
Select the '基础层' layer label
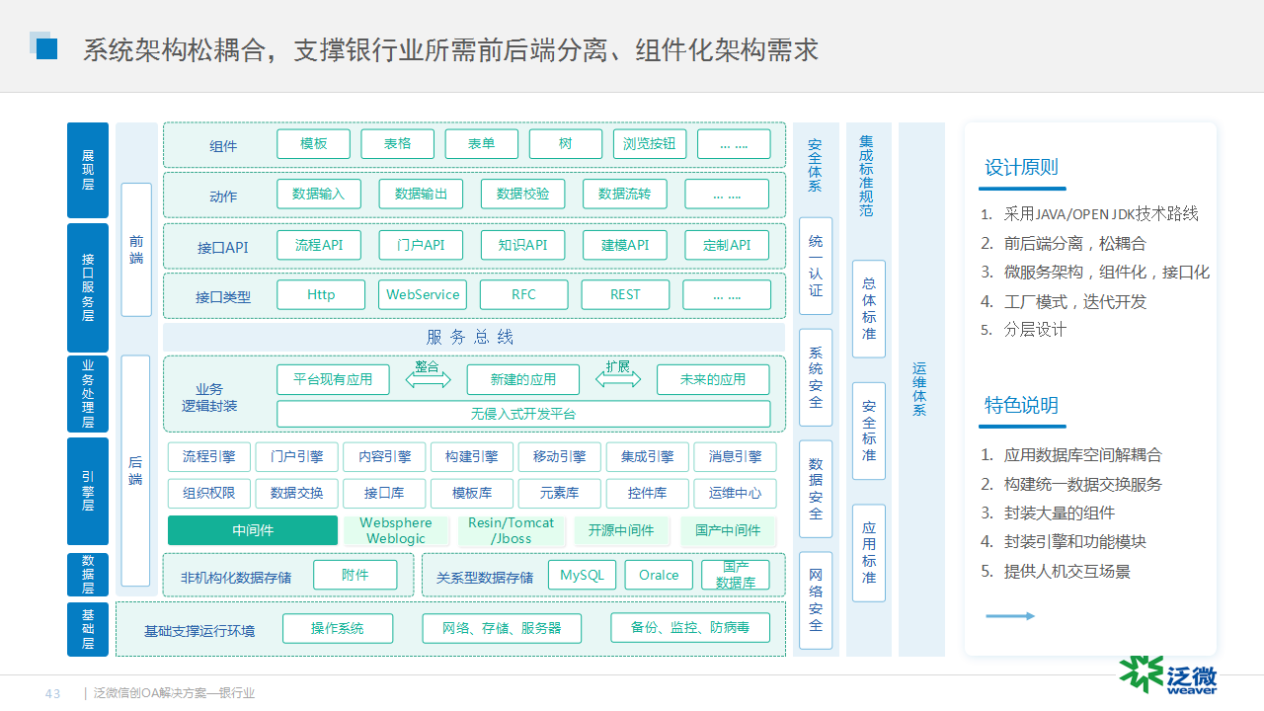tap(88, 629)
